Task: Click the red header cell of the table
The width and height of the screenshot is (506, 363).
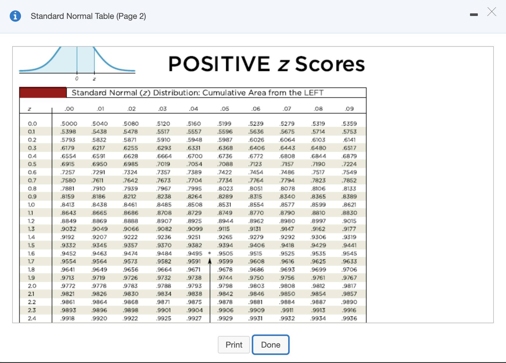Action: [x=42, y=93]
